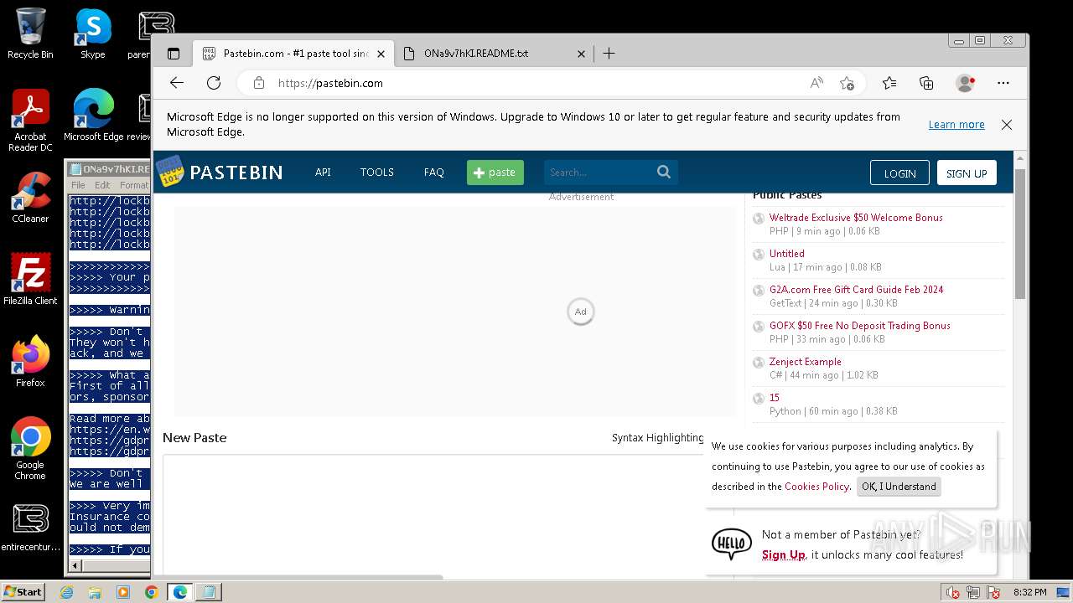Open FAQ page on Pastebin

(x=434, y=173)
